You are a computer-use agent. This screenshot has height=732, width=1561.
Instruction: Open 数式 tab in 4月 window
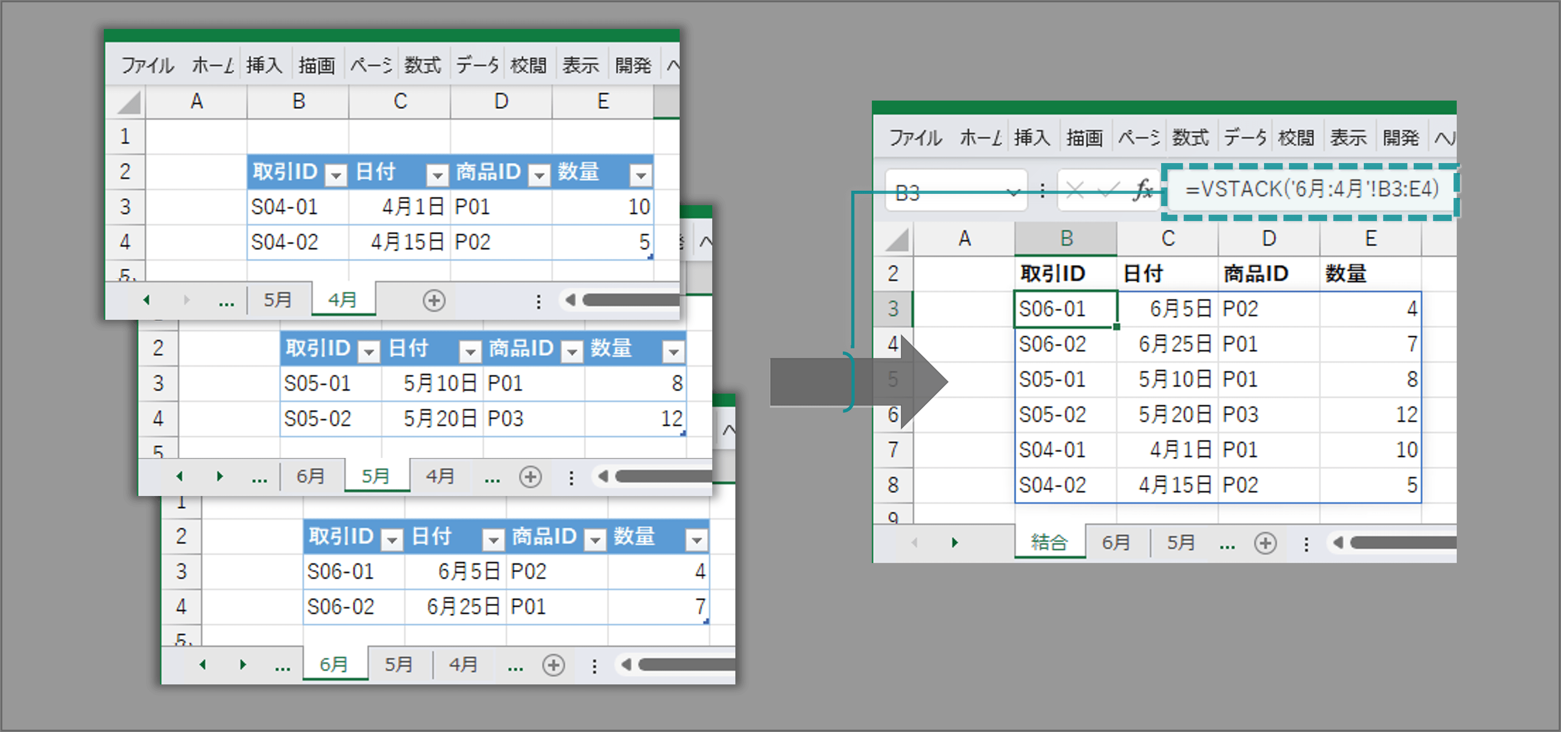(x=423, y=65)
